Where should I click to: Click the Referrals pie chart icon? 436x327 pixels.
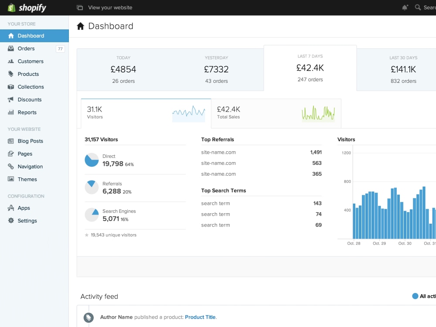point(92,187)
